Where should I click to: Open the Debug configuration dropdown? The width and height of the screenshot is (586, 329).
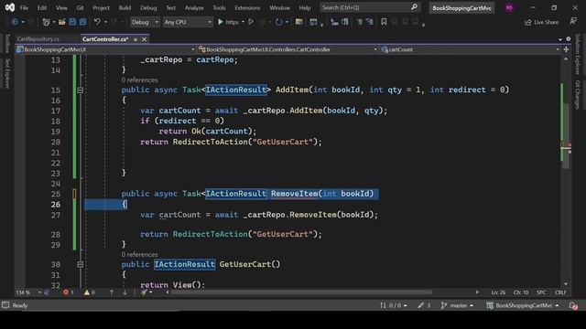coord(145,22)
